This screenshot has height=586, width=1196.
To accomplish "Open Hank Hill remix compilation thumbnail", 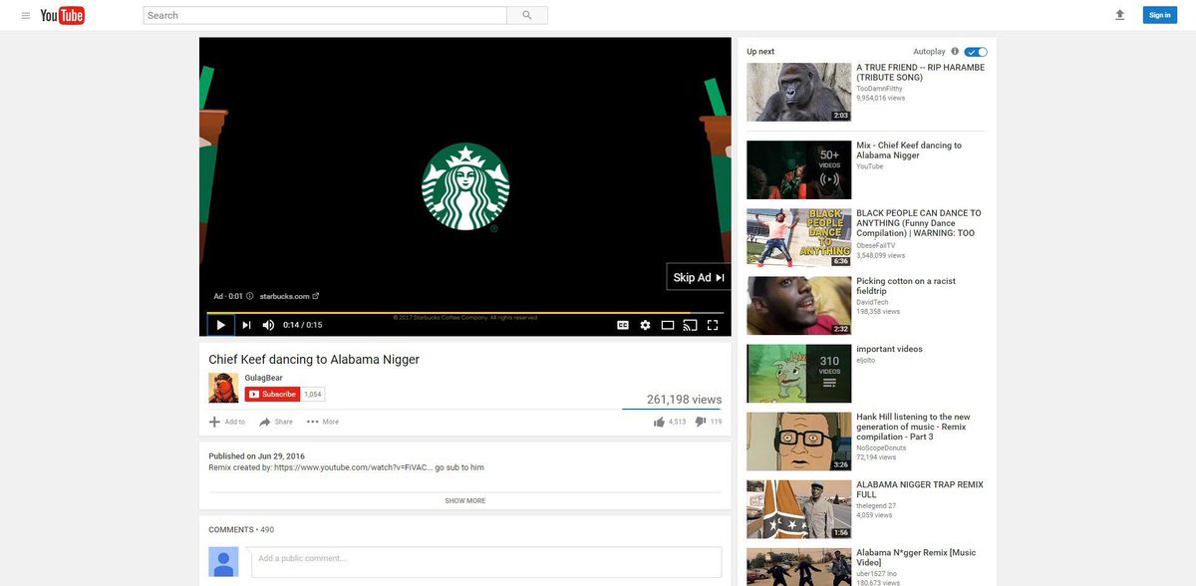I will tap(799, 441).
